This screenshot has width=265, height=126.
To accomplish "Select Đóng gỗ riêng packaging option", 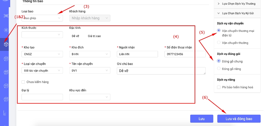I will point(219,68).
